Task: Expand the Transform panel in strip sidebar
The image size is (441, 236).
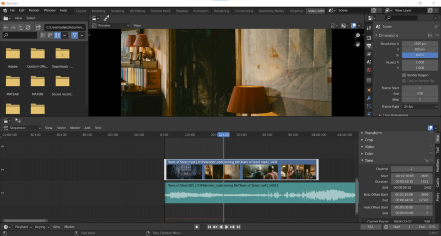Action: 373,133
